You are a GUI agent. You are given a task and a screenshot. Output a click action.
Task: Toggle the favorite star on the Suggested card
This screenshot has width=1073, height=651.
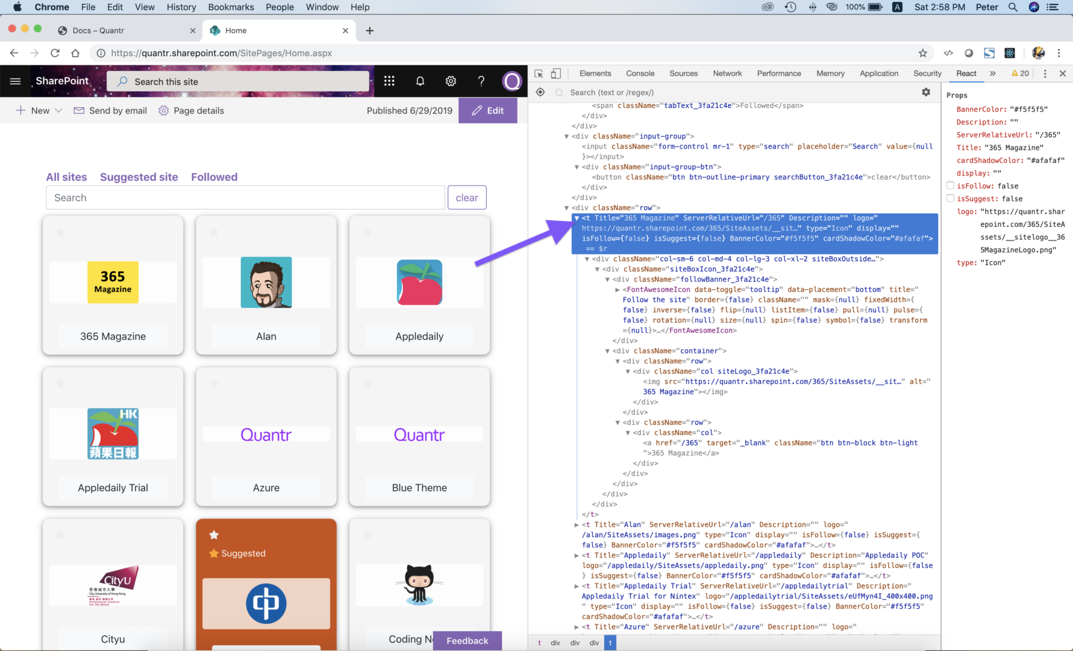coord(214,534)
